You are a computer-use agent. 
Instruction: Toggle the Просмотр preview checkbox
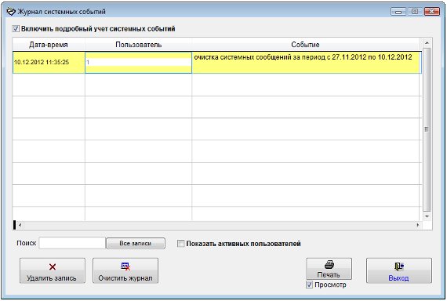coord(309,285)
